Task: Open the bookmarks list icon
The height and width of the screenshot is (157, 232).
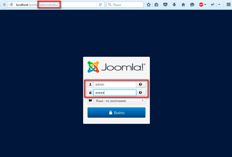Action: (x=156, y=5)
